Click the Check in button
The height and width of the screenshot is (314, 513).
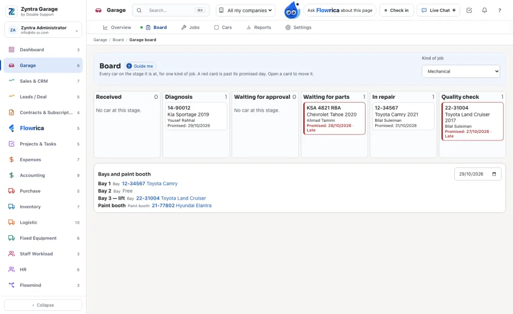tap(397, 11)
